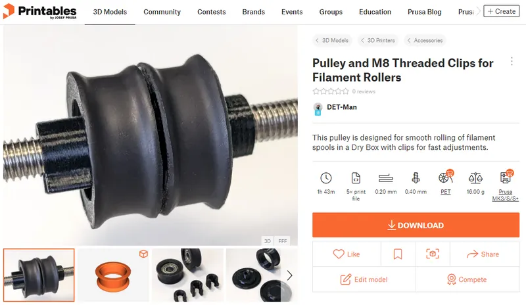This screenshot has width=526, height=305.
Task: Switch image viewer to FFF mode
Action: (283, 241)
